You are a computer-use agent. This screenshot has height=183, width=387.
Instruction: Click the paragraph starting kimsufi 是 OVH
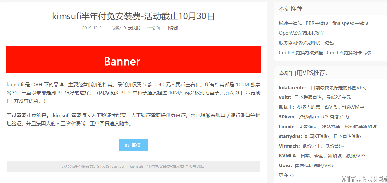click(x=134, y=92)
